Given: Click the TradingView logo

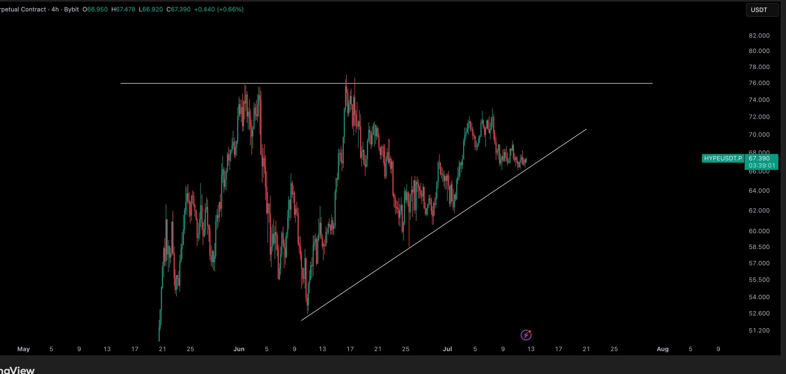Looking at the screenshot, I should (x=17, y=370).
